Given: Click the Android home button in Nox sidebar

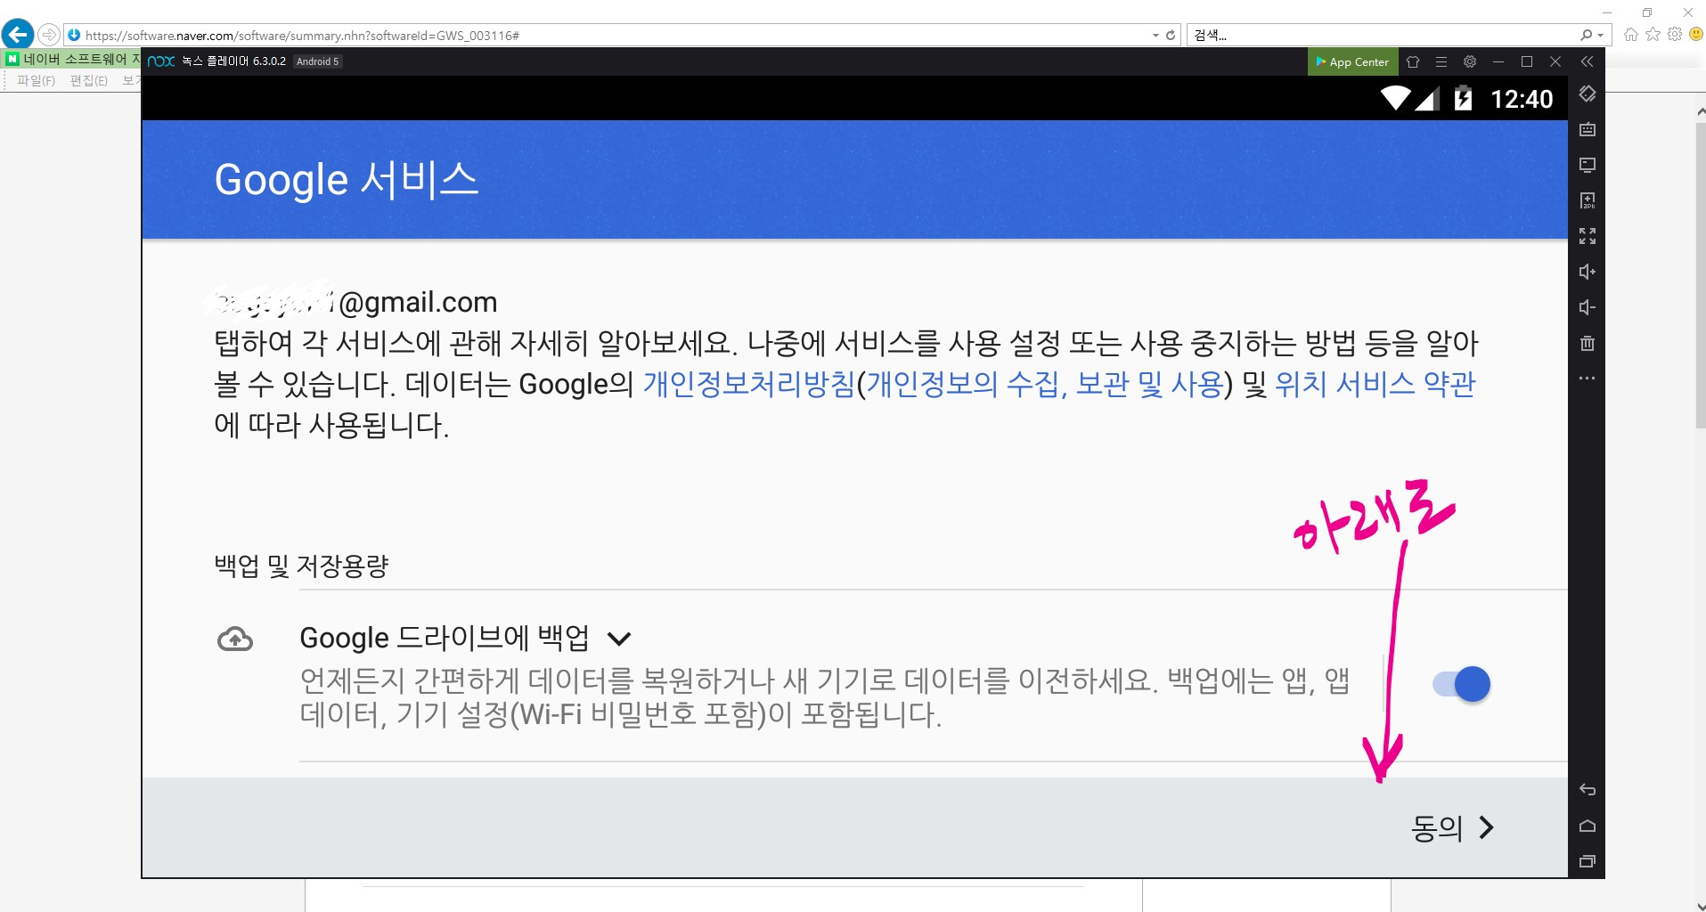Looking at the screenshot, I should click(x=1588, y=826).
